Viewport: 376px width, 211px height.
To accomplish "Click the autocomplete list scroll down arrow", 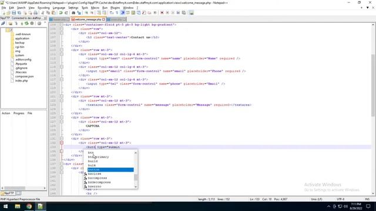I will [136, 186].
